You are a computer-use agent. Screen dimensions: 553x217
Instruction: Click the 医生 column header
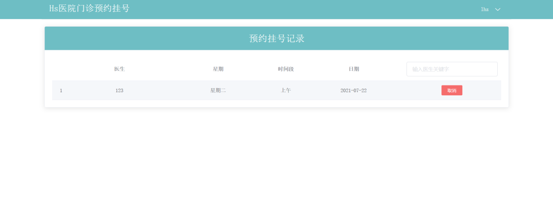click(119, 69)
